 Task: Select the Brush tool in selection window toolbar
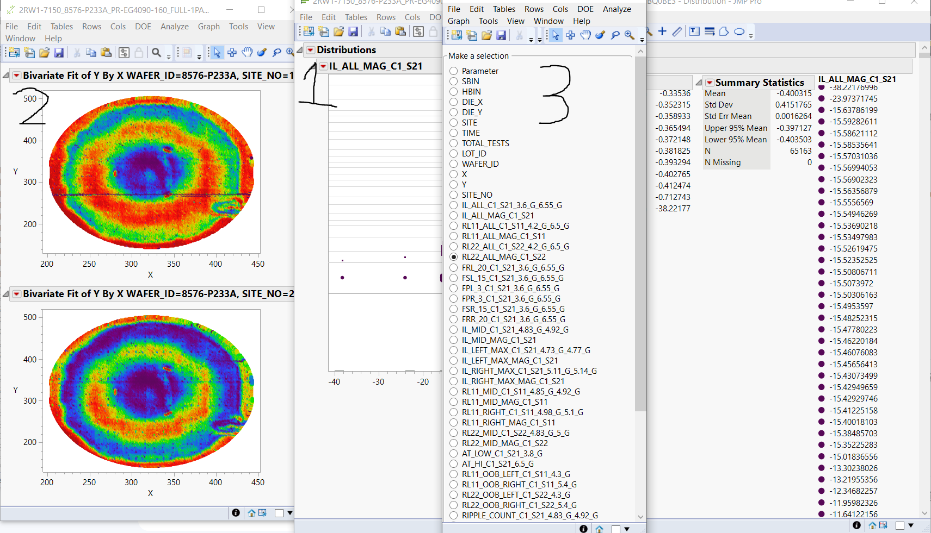click(600, 35)
